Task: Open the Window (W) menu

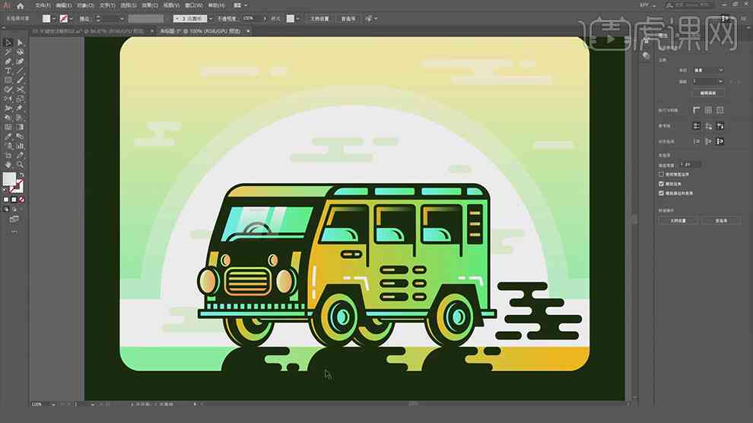Action: pos(193,5)
